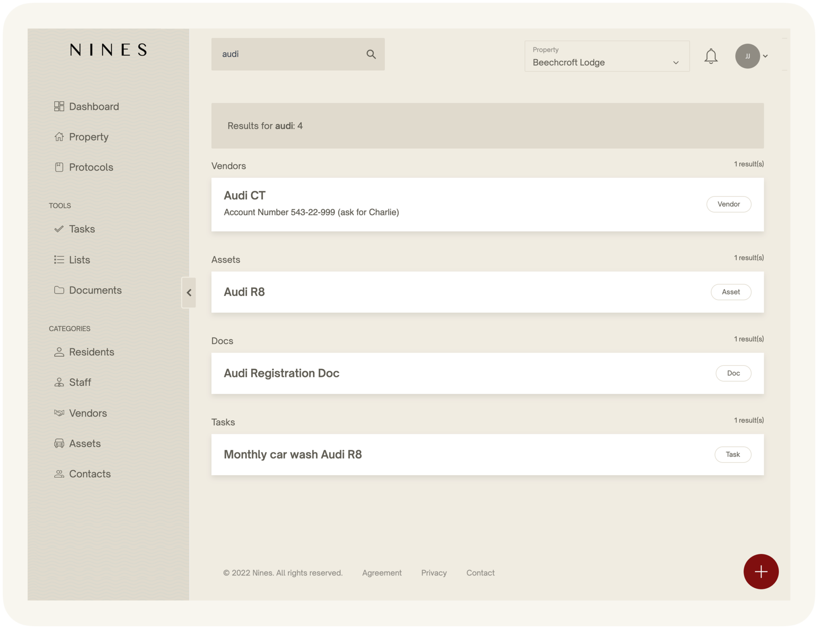Screen dimensions: 818x629
Task: Open Protocols using its sidebar icon
Action: pos(59,167)
